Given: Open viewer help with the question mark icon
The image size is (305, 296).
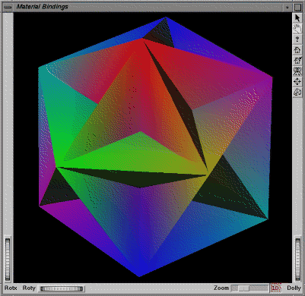Looking at the screenshot, I should pos(297,39).
